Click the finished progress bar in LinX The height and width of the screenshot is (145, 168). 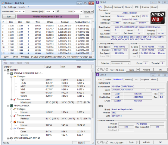pos(48,16)
